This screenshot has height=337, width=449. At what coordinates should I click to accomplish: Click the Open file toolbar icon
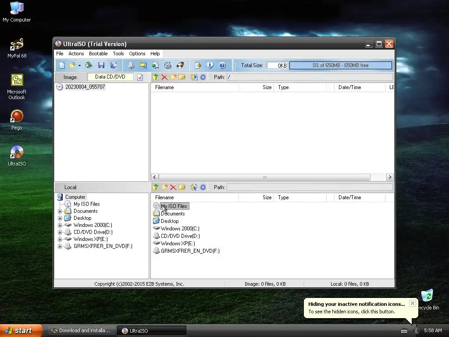tap(72, 65)
